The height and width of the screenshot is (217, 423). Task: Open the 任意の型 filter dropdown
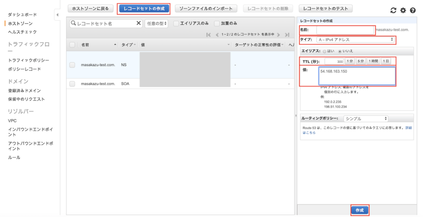click(x=157, y=24)
